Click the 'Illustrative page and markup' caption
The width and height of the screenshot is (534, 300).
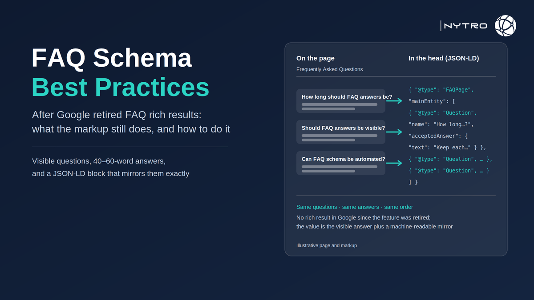[327, 245]
